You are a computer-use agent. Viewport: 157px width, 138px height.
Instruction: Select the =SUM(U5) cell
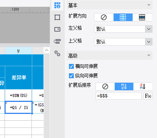pyautogui.click(x=18, y=96)
